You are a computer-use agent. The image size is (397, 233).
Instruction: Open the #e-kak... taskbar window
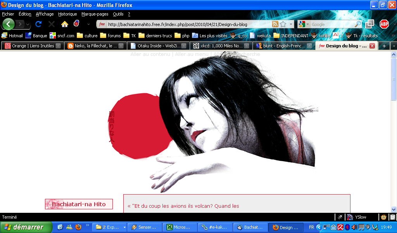coord(215,227)
